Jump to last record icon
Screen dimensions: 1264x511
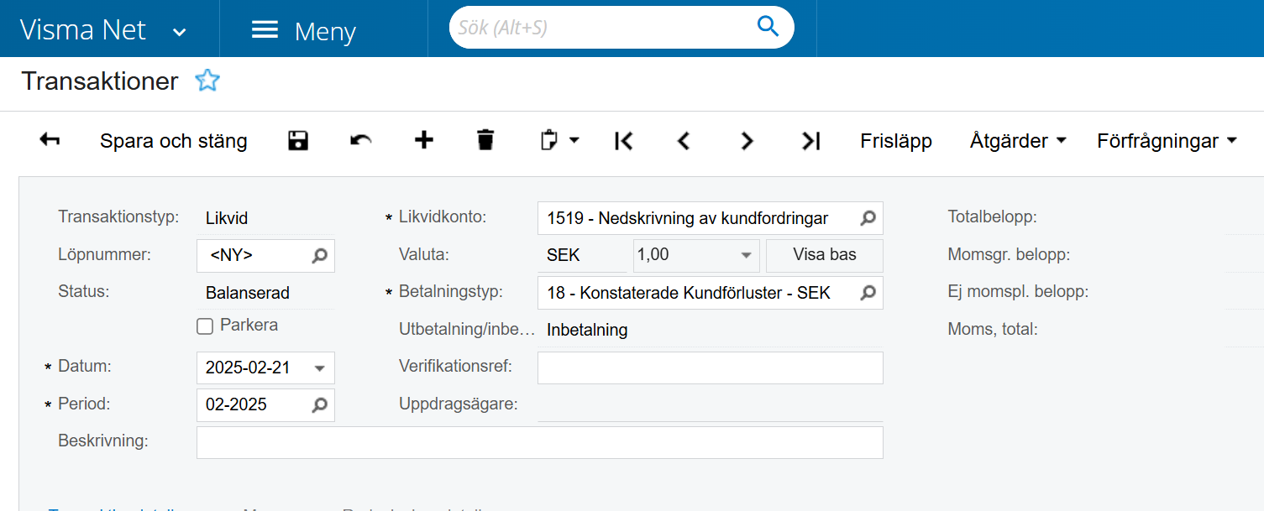tap(810, 141)
